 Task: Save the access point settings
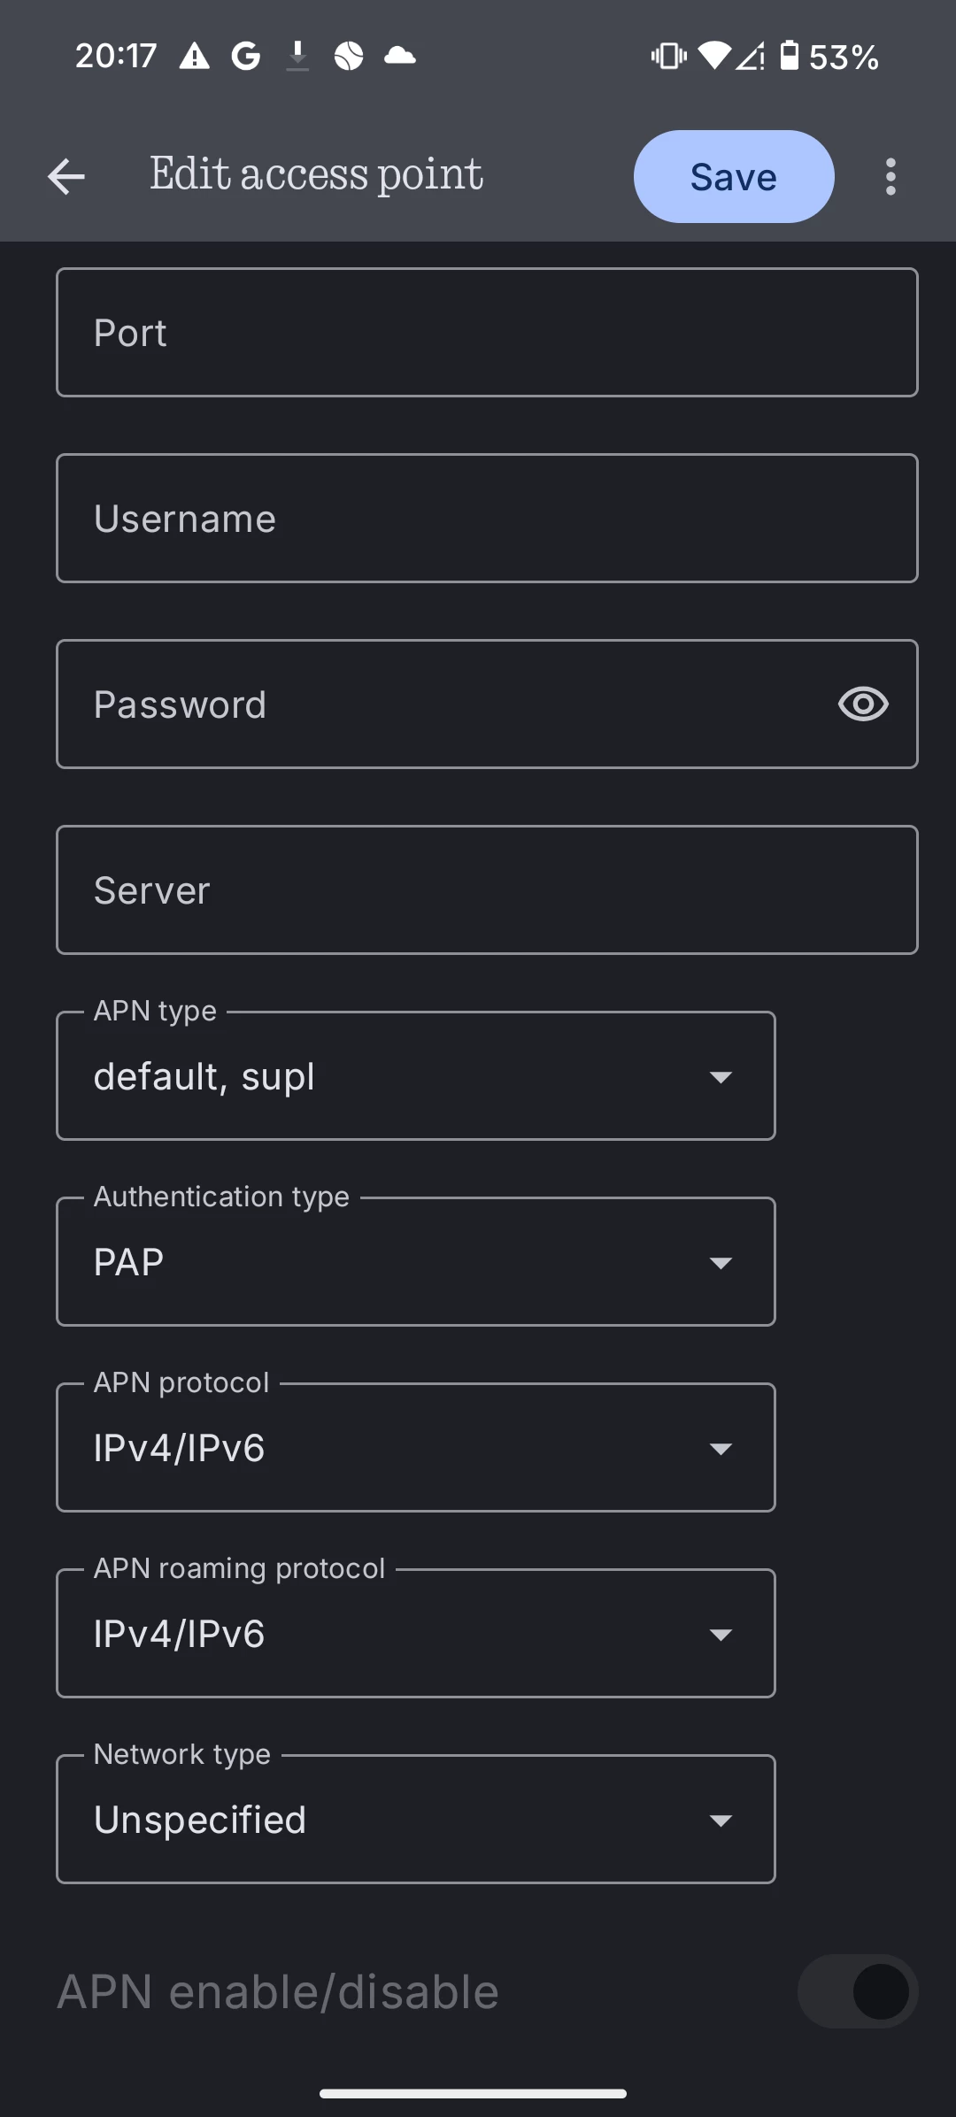(734, 177)
